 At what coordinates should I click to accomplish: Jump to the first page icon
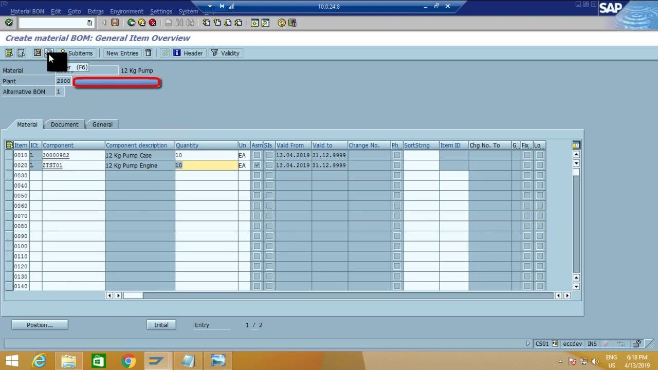pyautogui.click(x=206, y=23)
